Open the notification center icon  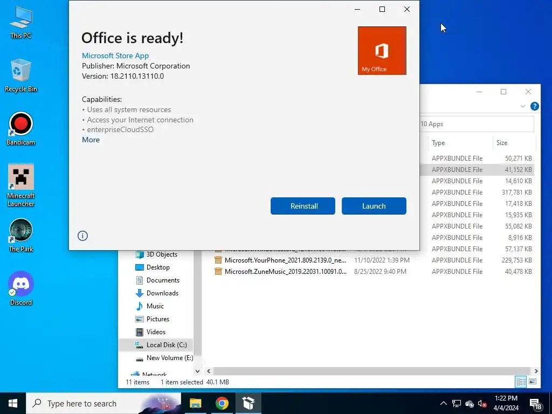pyautogui.click(x=535, y=404)
